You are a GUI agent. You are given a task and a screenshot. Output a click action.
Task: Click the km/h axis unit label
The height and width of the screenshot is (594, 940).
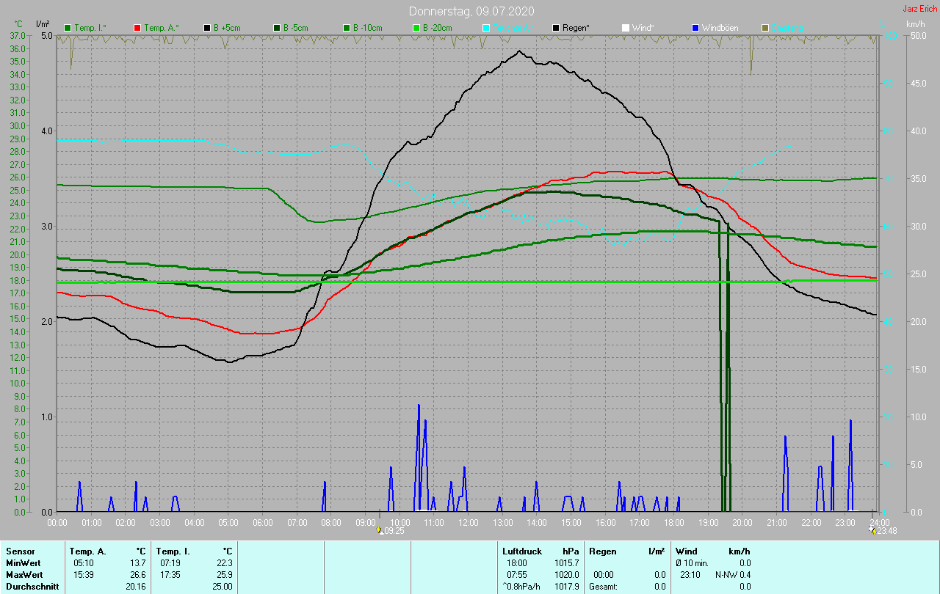point(915,24)
